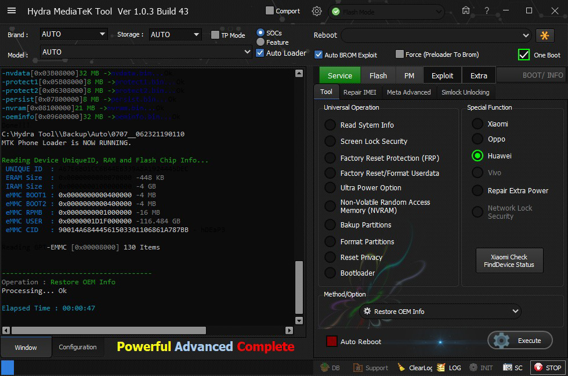Screen dimensions: 568x376
Task: Click the log vertical scrollbar thumb
Action: 299,287
